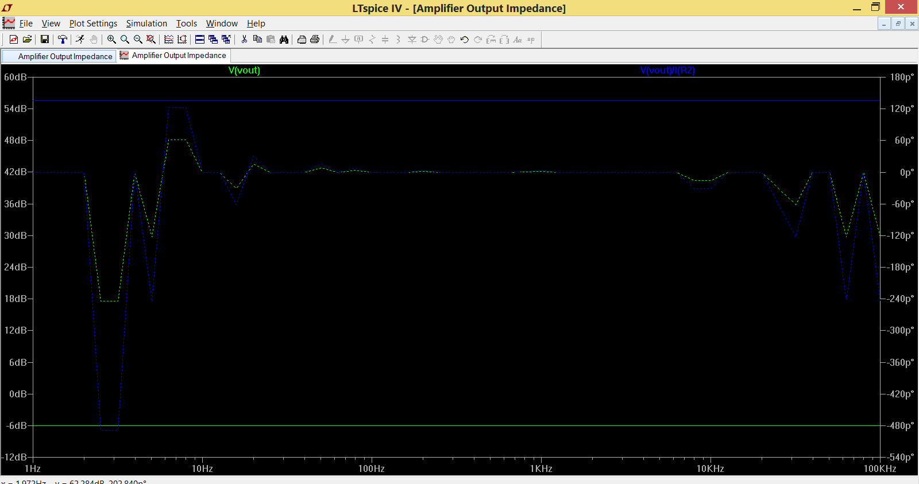Open the View menu

coord(51,24)
